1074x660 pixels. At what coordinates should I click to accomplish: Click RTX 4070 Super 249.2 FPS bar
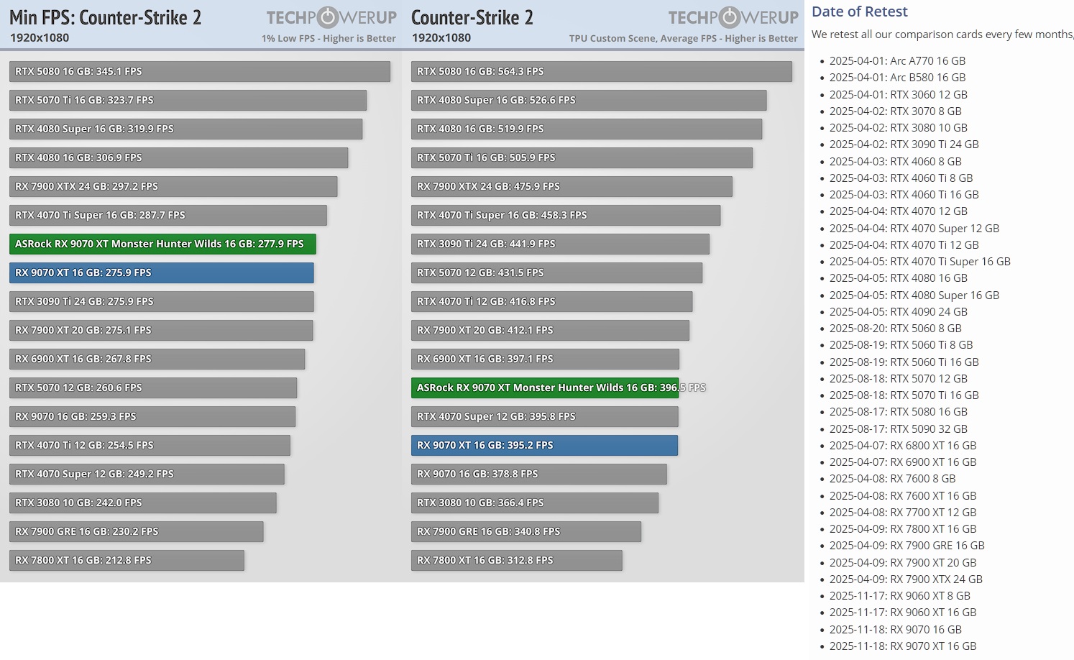click(147, 474)
